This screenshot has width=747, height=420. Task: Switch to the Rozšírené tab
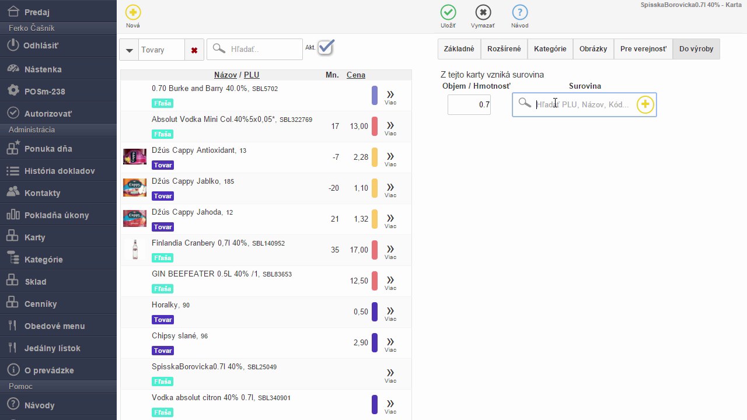[504, 49]
